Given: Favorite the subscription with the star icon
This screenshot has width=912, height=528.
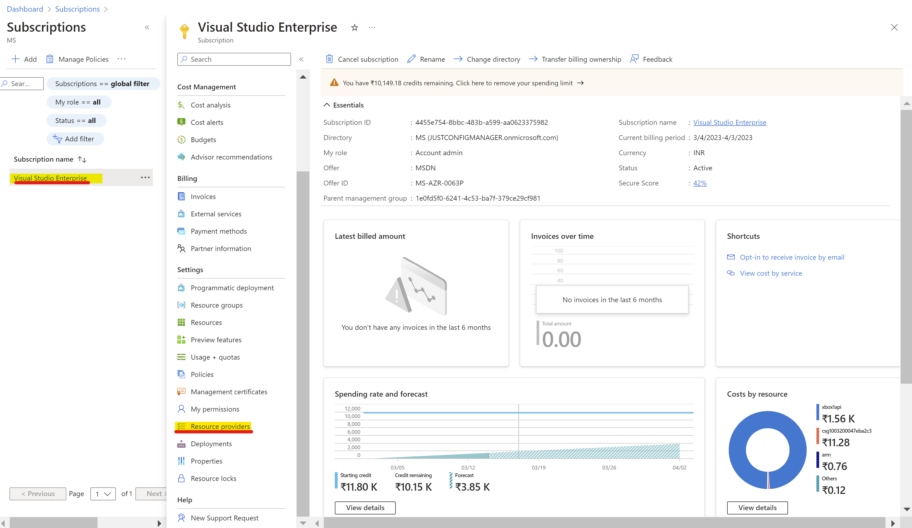Looking at the screenshot, I should pyautogui.click(x=354, y=28).
